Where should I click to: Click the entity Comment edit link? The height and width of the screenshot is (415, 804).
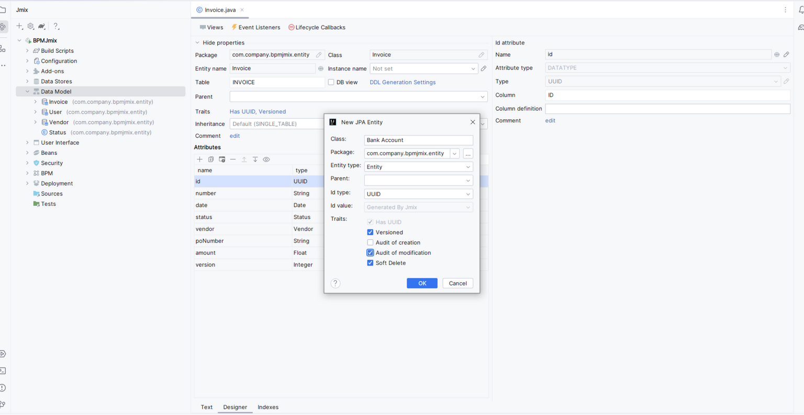(234, 136)
